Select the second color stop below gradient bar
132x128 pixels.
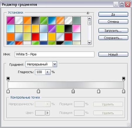click(x=38, y=91)
